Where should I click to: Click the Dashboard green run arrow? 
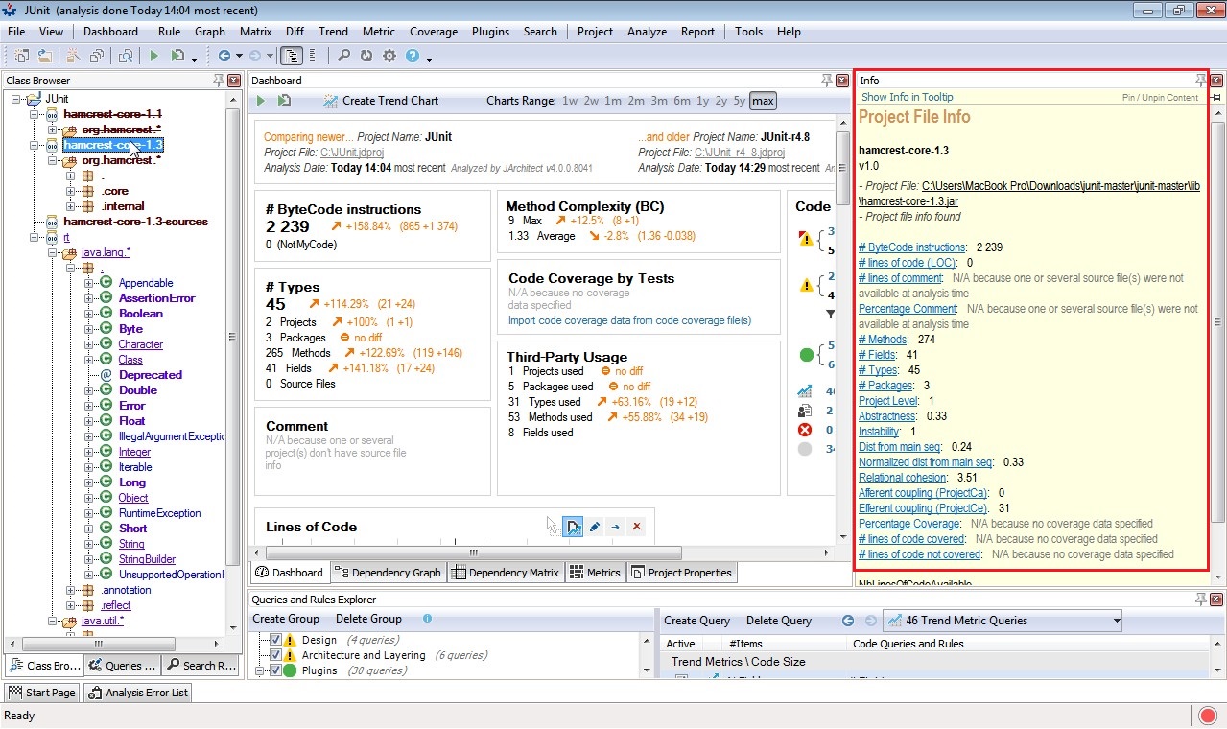(x=260, y=101)
